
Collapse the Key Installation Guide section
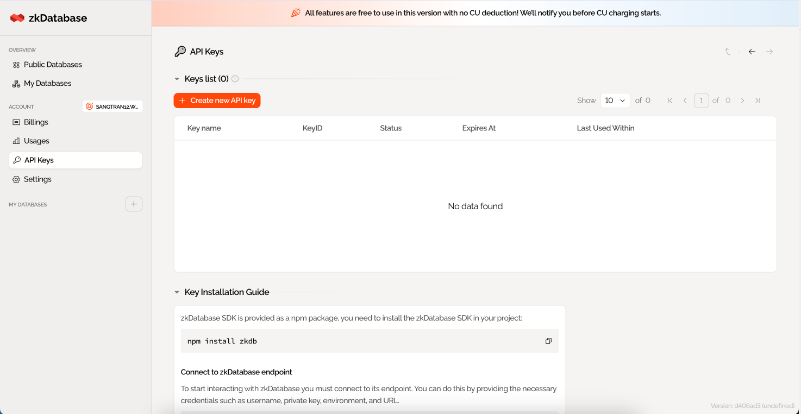tap(177, 292)
